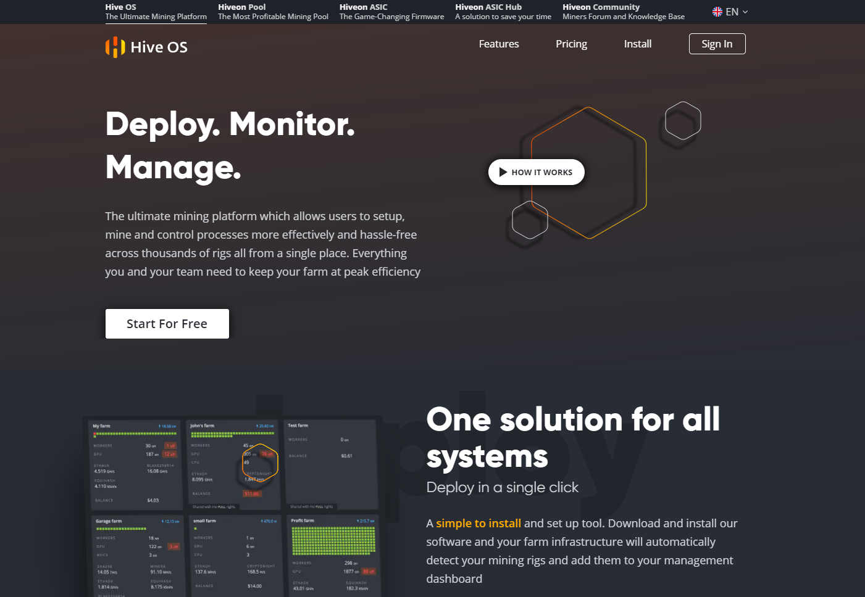Image resolution: width=865 pixels, height=597 pixels.
Task: Click the 'Deploy. Monitor. Manage.' headline
Action: click(x=230, y=146)
